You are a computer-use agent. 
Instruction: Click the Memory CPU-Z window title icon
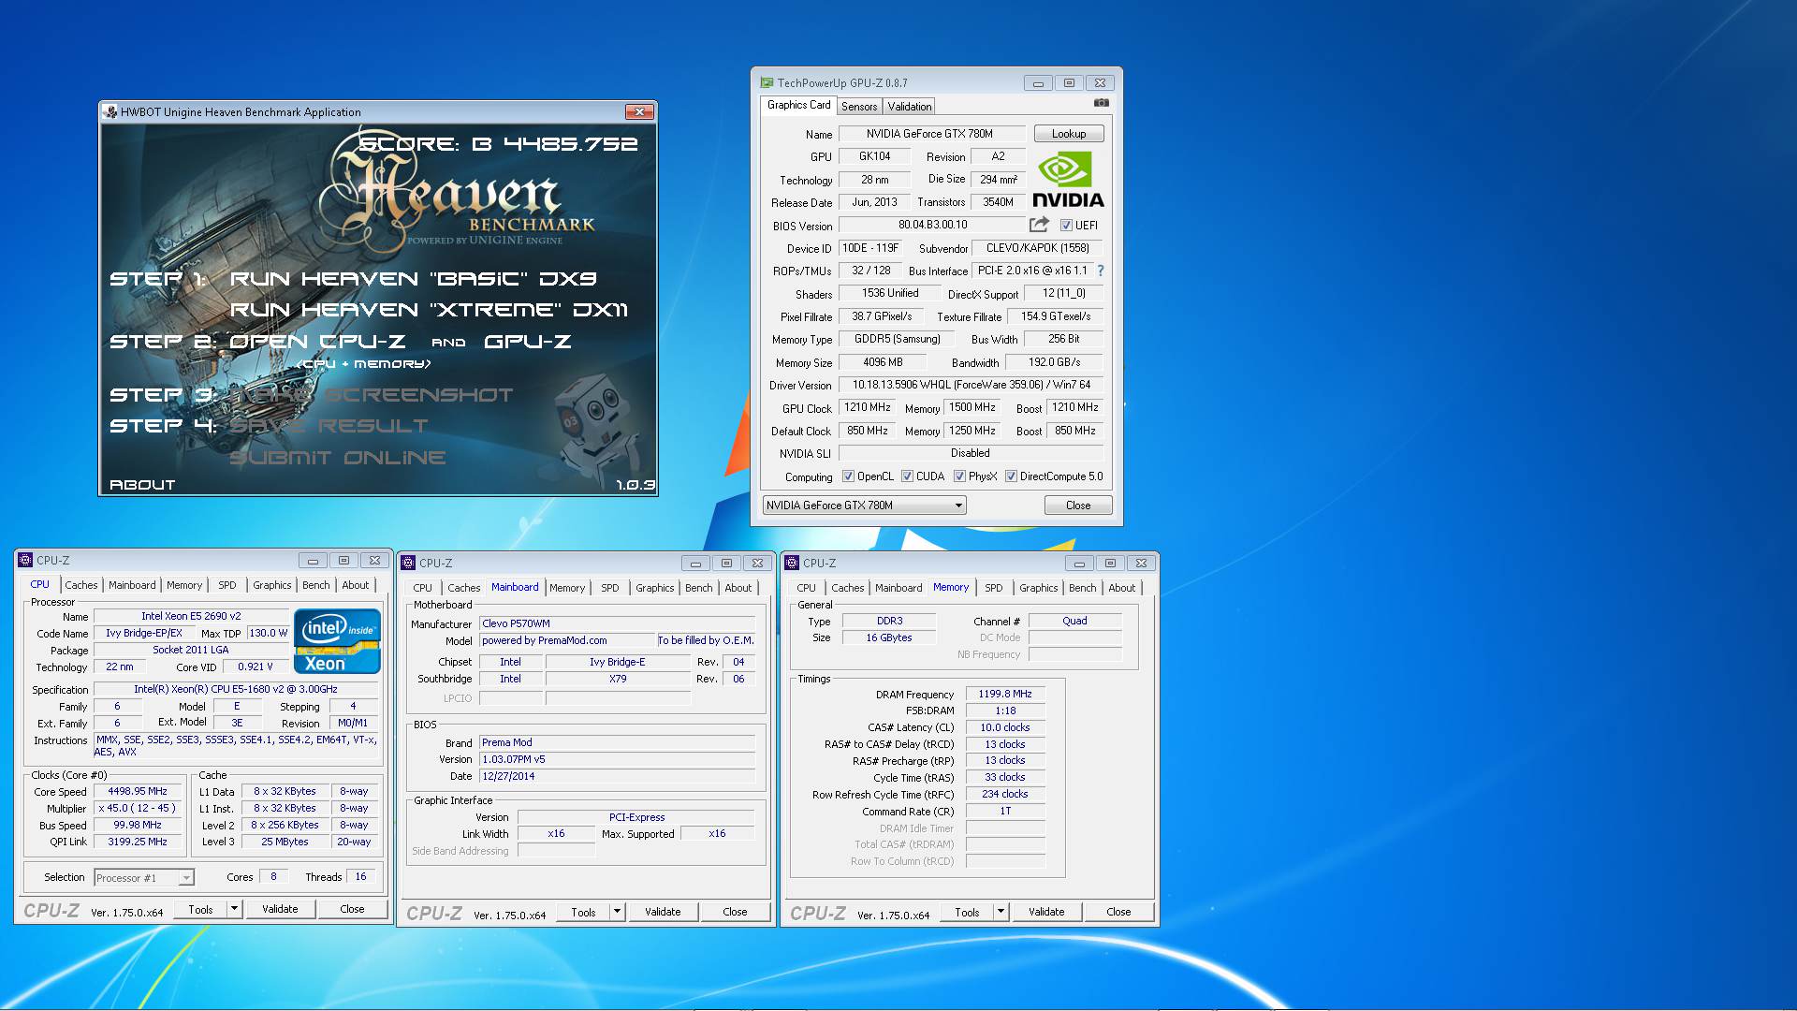pyautogui.click(x=792, y=563)
